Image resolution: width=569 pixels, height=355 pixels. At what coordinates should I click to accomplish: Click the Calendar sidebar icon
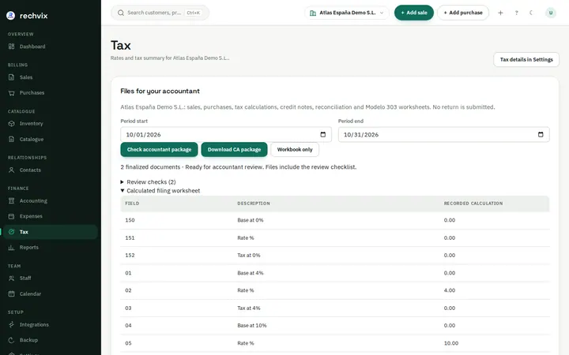coord(12,293)
